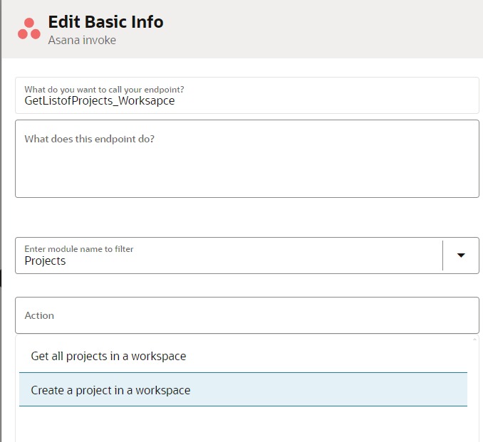Click the "Asana invoke" subtitle text
The width and height of the screenshot is (483, 442).
82,41
